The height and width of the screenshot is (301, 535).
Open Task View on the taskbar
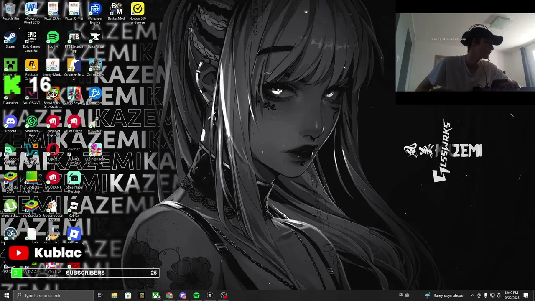point(100,296)
